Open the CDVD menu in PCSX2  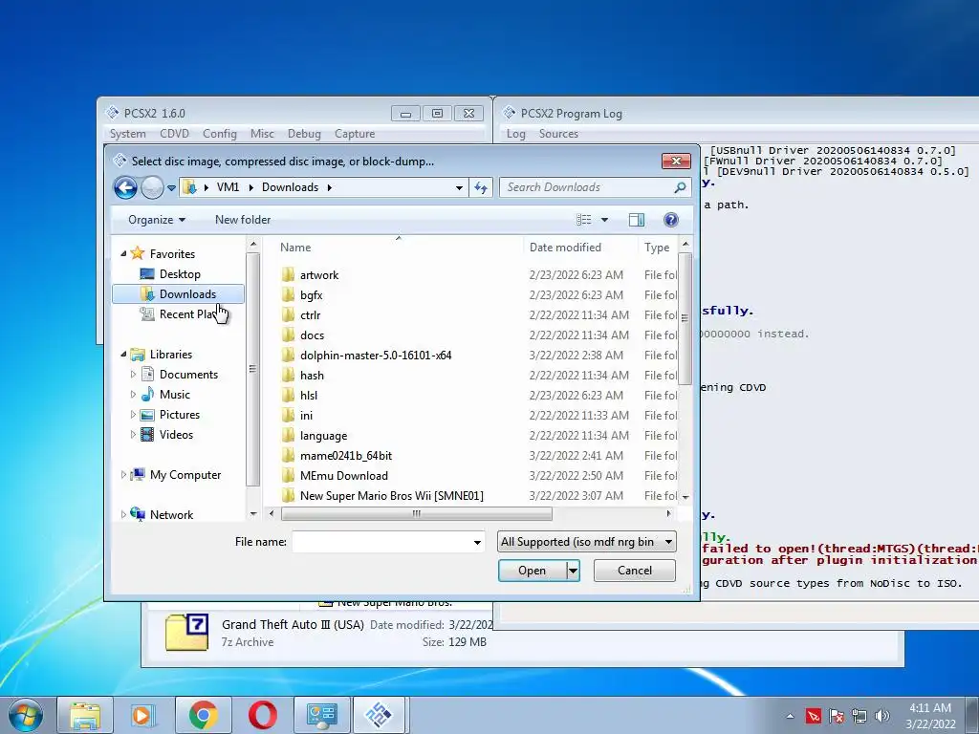(174, 134)
